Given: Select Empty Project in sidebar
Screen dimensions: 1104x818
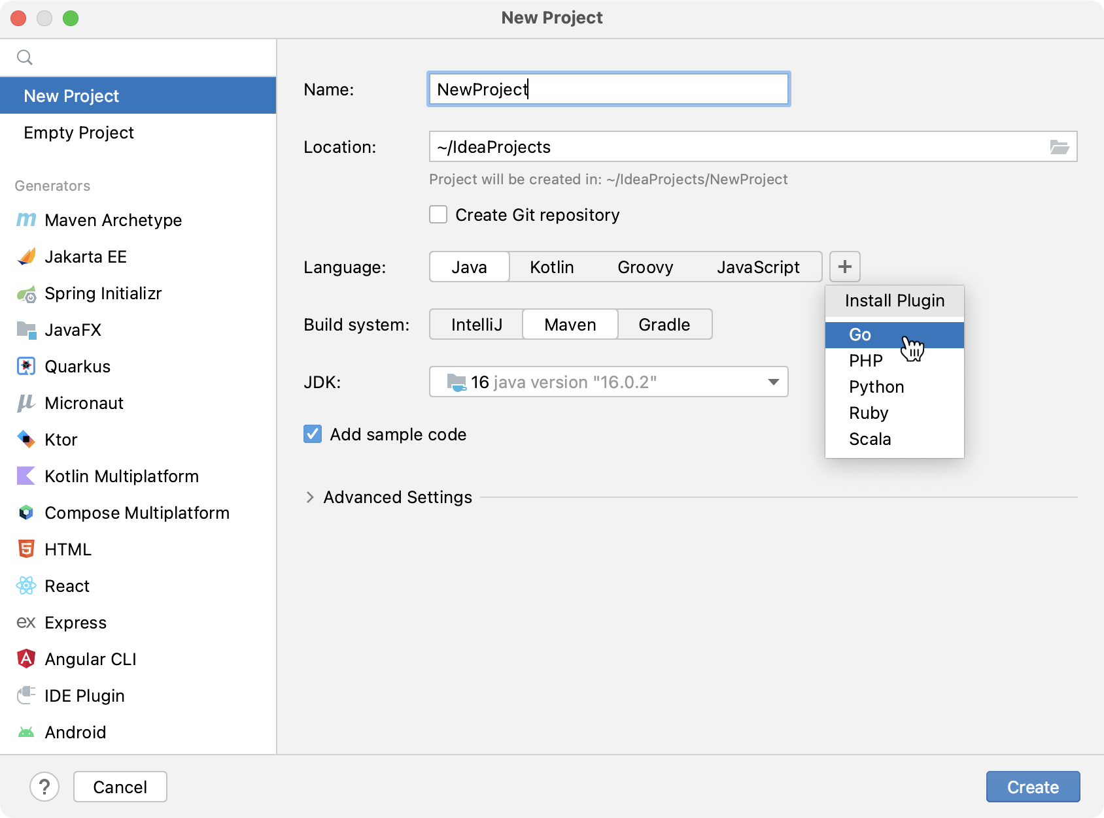Looking at the screenshot, I should pos(138,133).
